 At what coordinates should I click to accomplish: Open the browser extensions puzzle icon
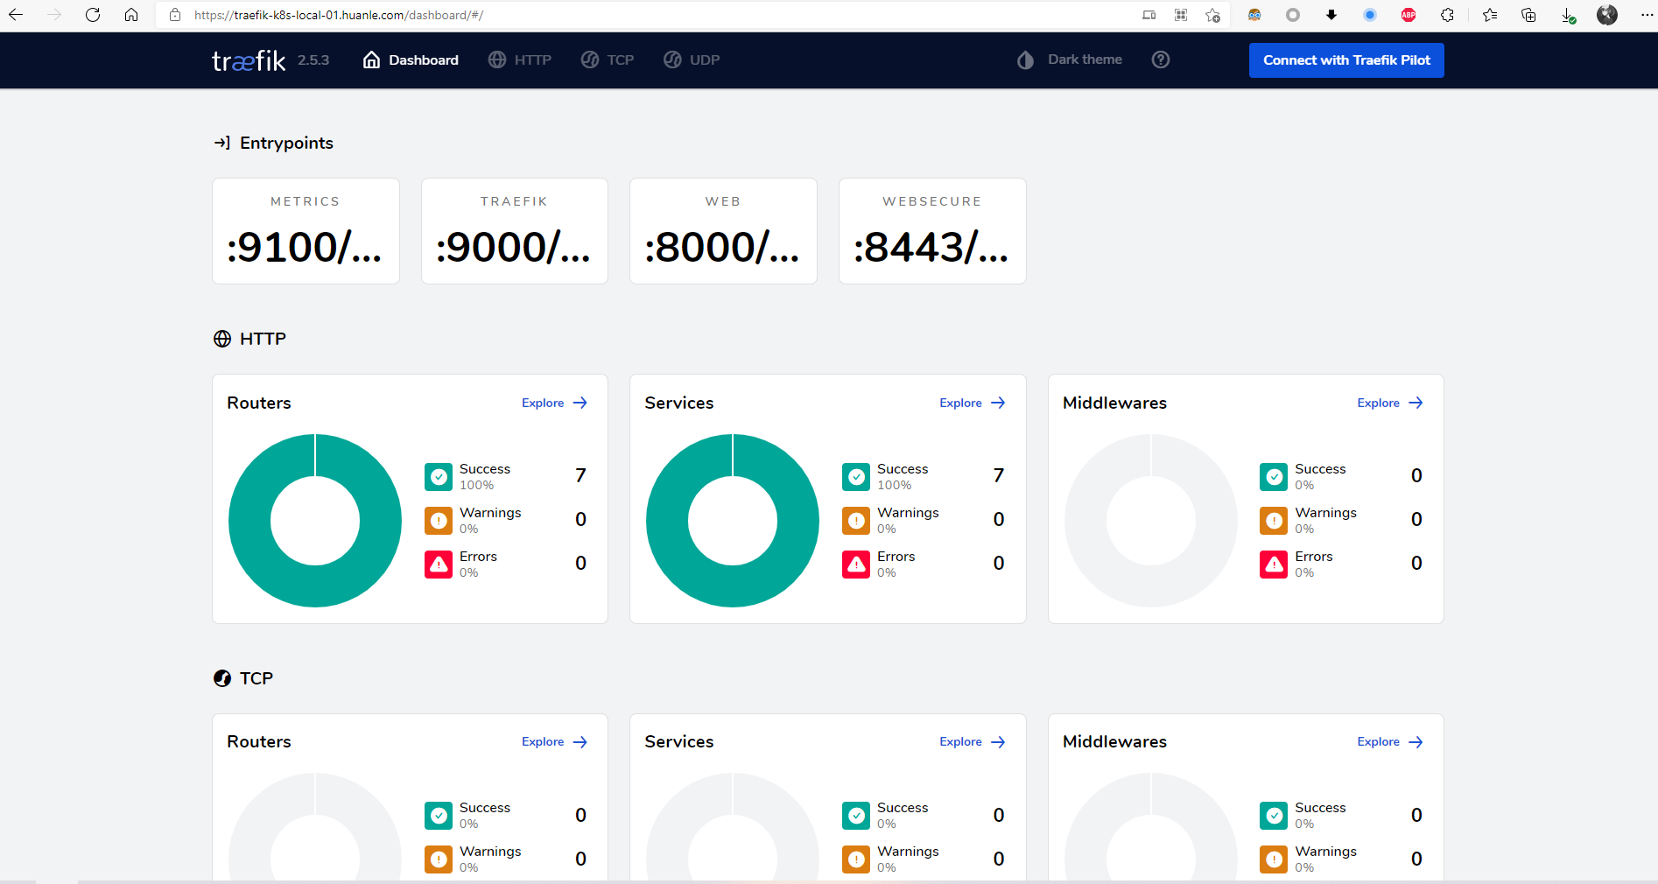click(x=1447, y=15)
